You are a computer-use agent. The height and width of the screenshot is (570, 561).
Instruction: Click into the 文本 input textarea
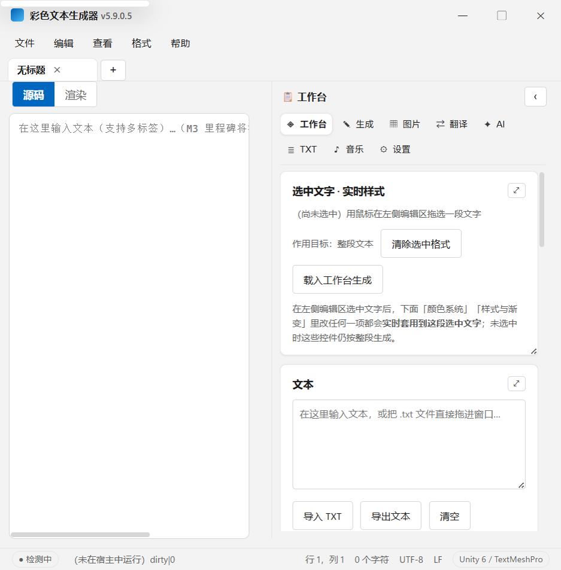[409, 444]
